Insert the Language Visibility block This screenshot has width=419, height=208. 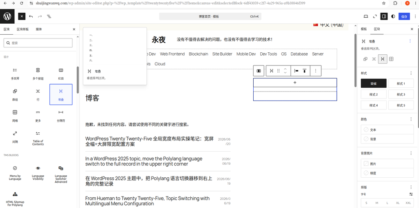38,173
